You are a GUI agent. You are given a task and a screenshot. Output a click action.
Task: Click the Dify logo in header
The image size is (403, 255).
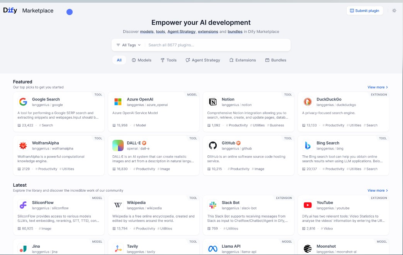pyautogui.click(x=10, y=10)
